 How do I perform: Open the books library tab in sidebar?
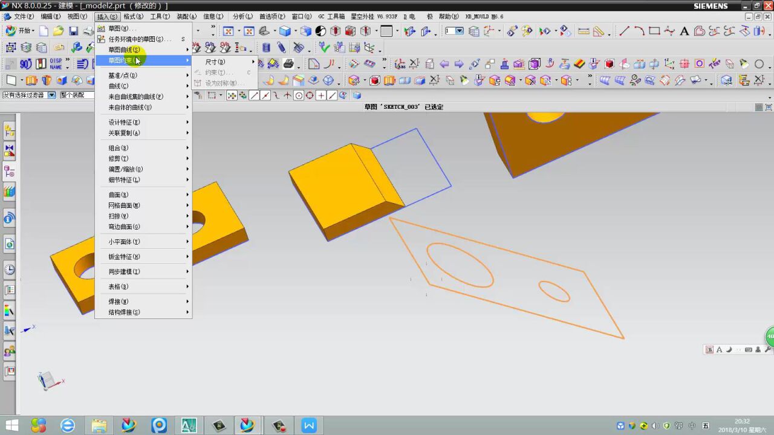(x=9, y=192)
